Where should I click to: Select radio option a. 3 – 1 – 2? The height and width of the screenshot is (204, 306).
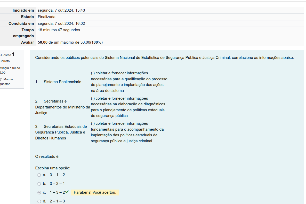coord(39,175)
